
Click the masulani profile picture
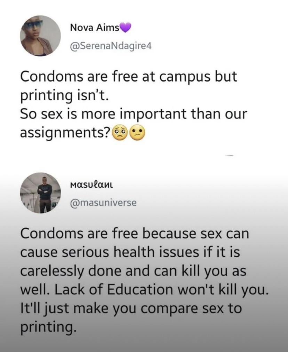click(x=40, y=193)
